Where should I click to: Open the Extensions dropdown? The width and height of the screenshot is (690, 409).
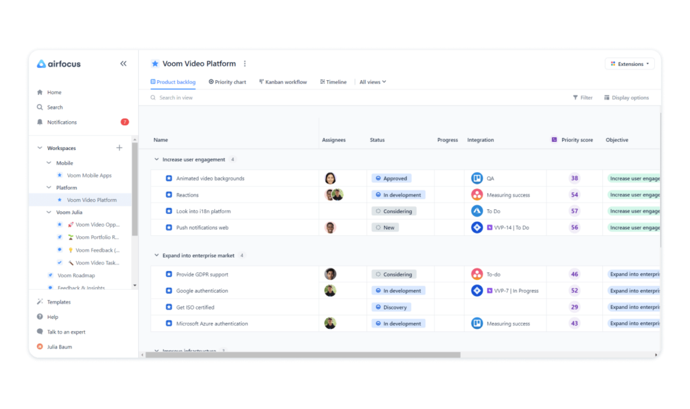630,64
